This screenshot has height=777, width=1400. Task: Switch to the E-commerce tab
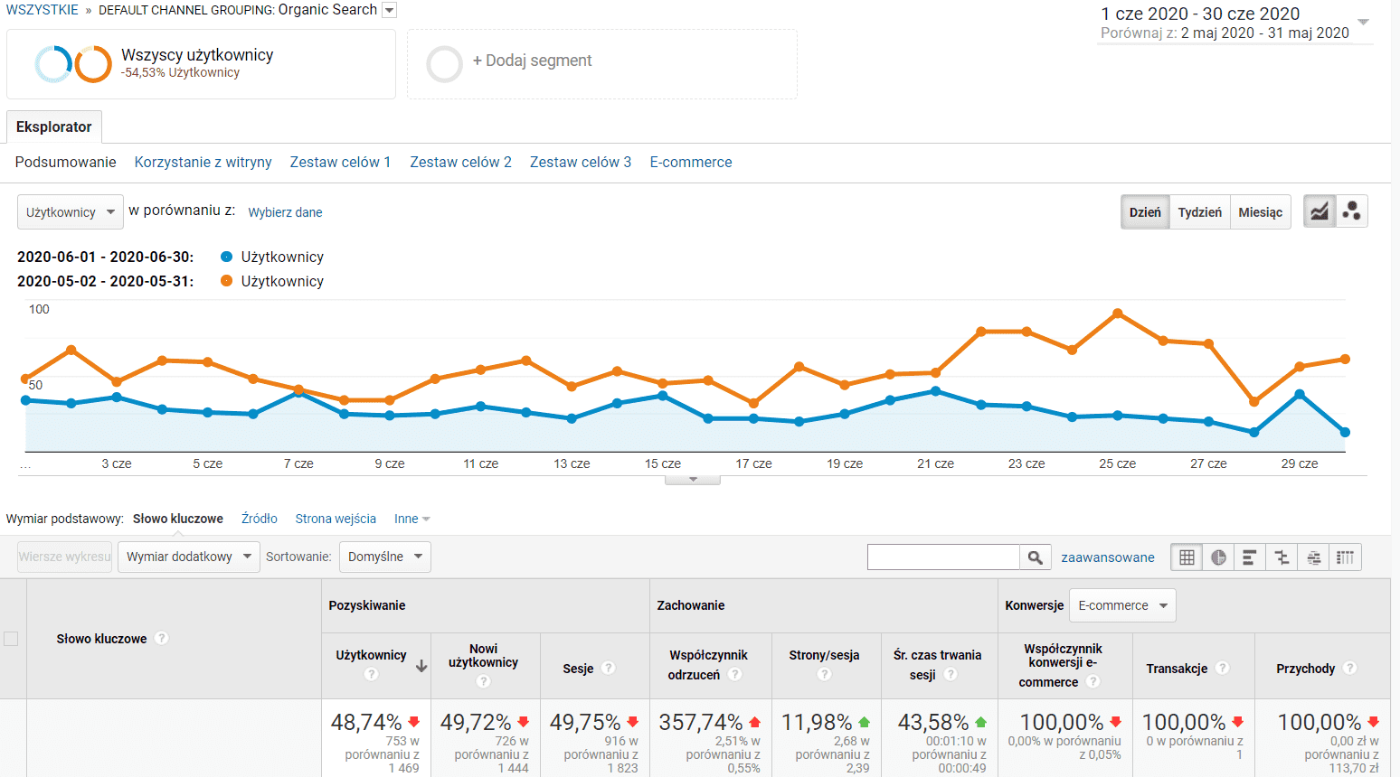[x=690, y=162]
